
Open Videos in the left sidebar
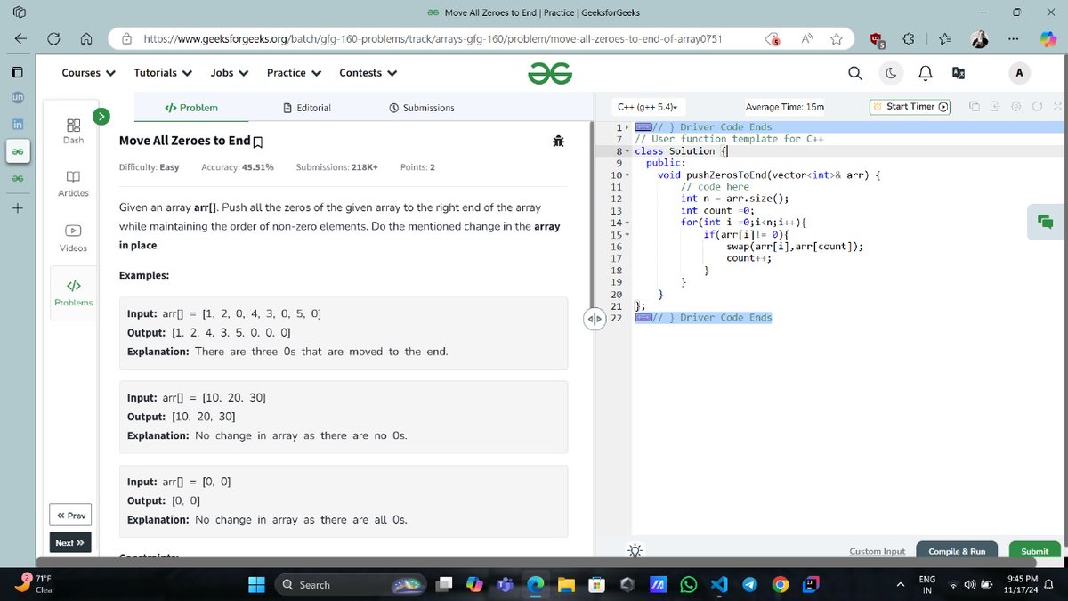[74, 239]
